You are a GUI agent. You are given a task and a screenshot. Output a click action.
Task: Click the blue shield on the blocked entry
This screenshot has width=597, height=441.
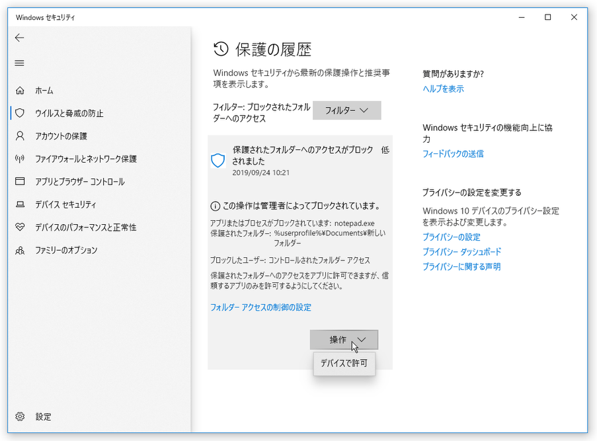[x=218, y=161]
